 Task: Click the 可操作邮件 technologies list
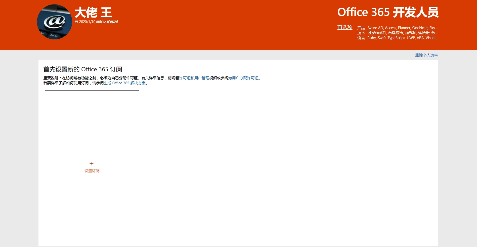403,33
